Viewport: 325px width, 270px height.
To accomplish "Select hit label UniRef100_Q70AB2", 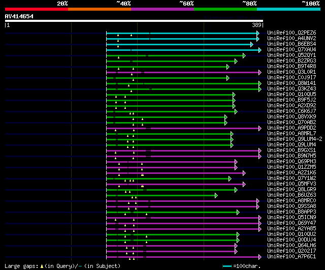I will coord(291,123).
